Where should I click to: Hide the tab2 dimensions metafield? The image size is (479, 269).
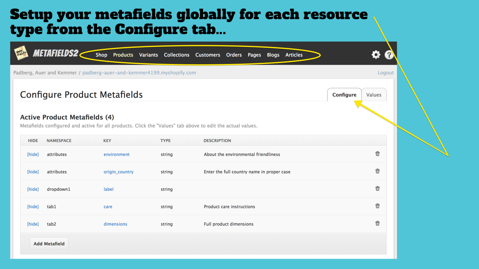pyautogui.click(x=33, y=224)
